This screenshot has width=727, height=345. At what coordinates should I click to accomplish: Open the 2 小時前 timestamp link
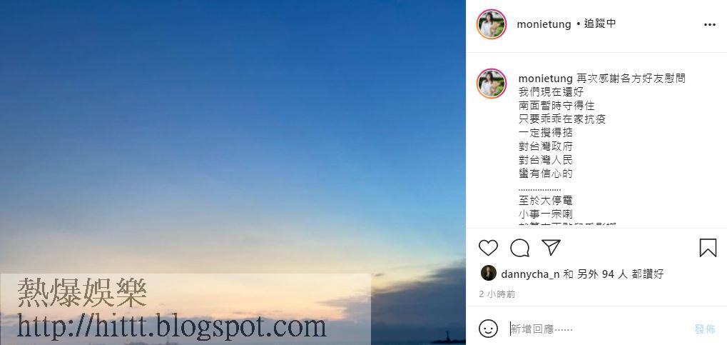tap(497, 294)
